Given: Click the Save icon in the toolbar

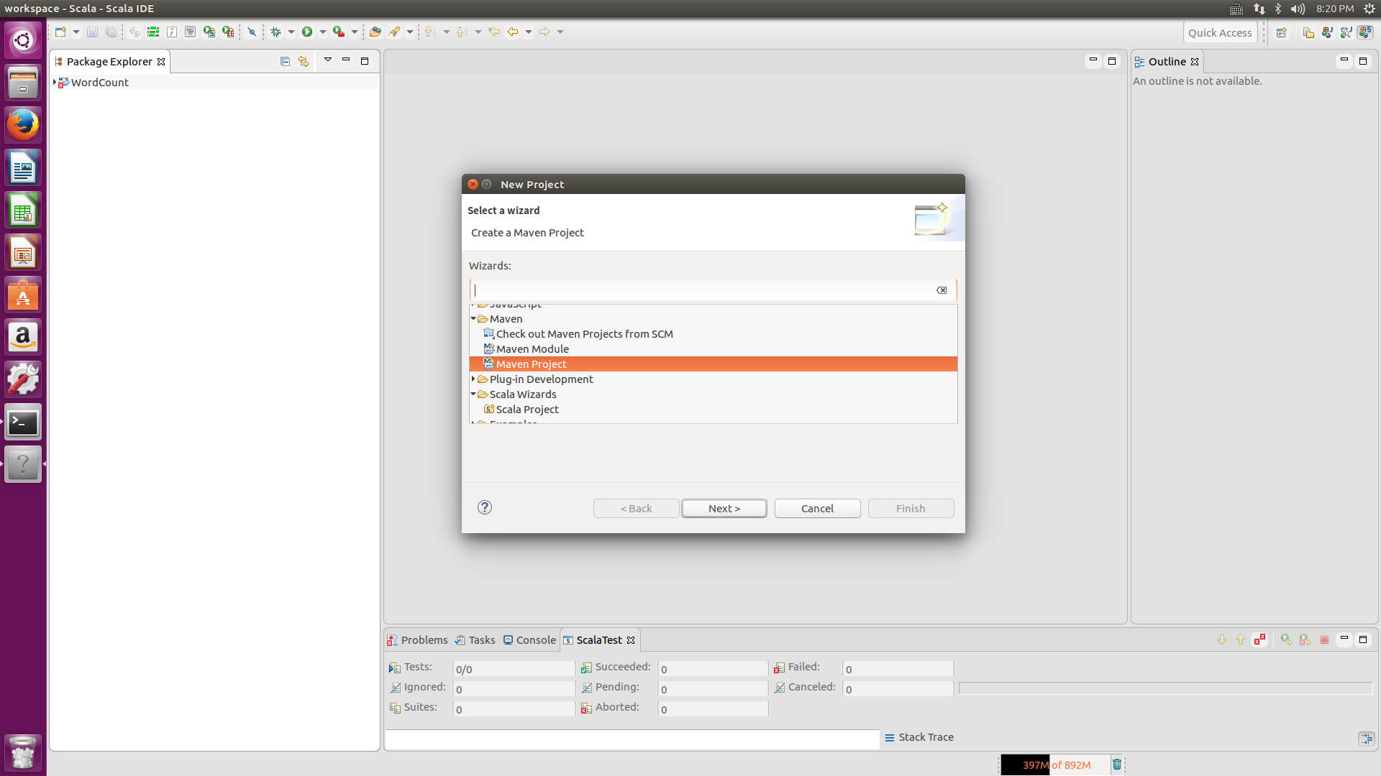Looking at the screenshot, I should (92, 32).
